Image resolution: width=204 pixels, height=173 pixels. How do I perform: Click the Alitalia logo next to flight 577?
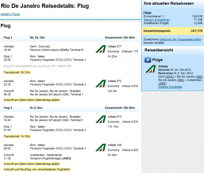pyautogui.click(x=101, y=49)
